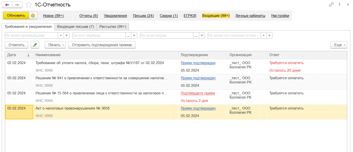Go to Отчеты (6) section
The height and width of the screenshot is (152, 353).
click(x=89, y=16)
